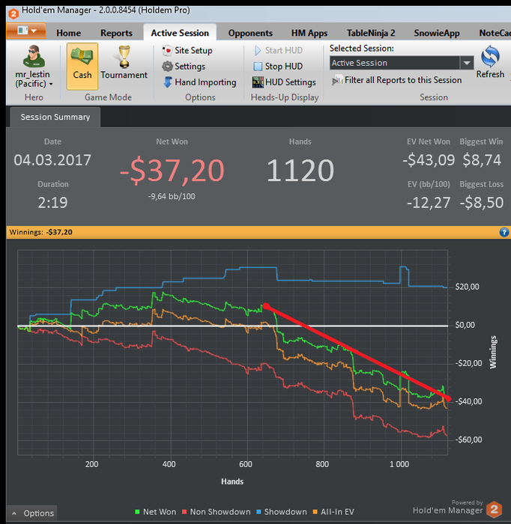This screenshot has width=511, height=524.
Task: Click the EV bb/100 value -12,27
Action: click(x=429, y=203)
